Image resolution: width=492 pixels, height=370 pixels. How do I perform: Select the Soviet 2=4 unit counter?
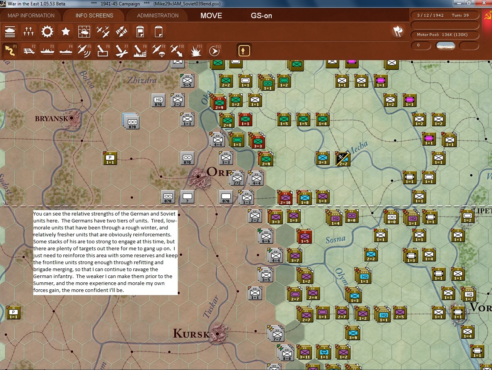[x=313, y=294]
